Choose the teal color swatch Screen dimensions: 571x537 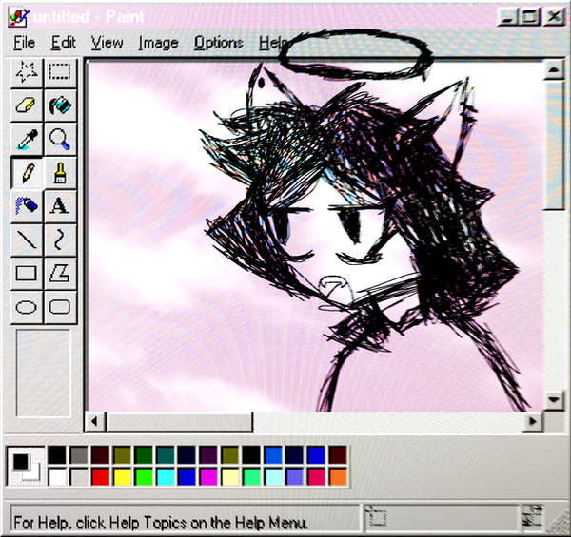coord(165,455)
